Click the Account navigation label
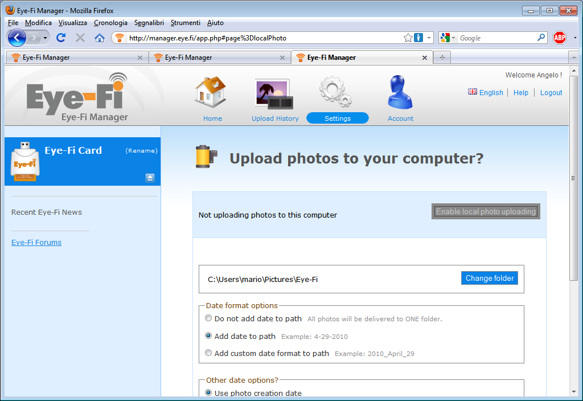 pos(400,118)
